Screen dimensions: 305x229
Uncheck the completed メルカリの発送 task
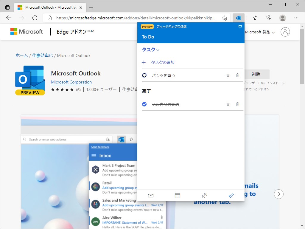click(x=144, y=104)
